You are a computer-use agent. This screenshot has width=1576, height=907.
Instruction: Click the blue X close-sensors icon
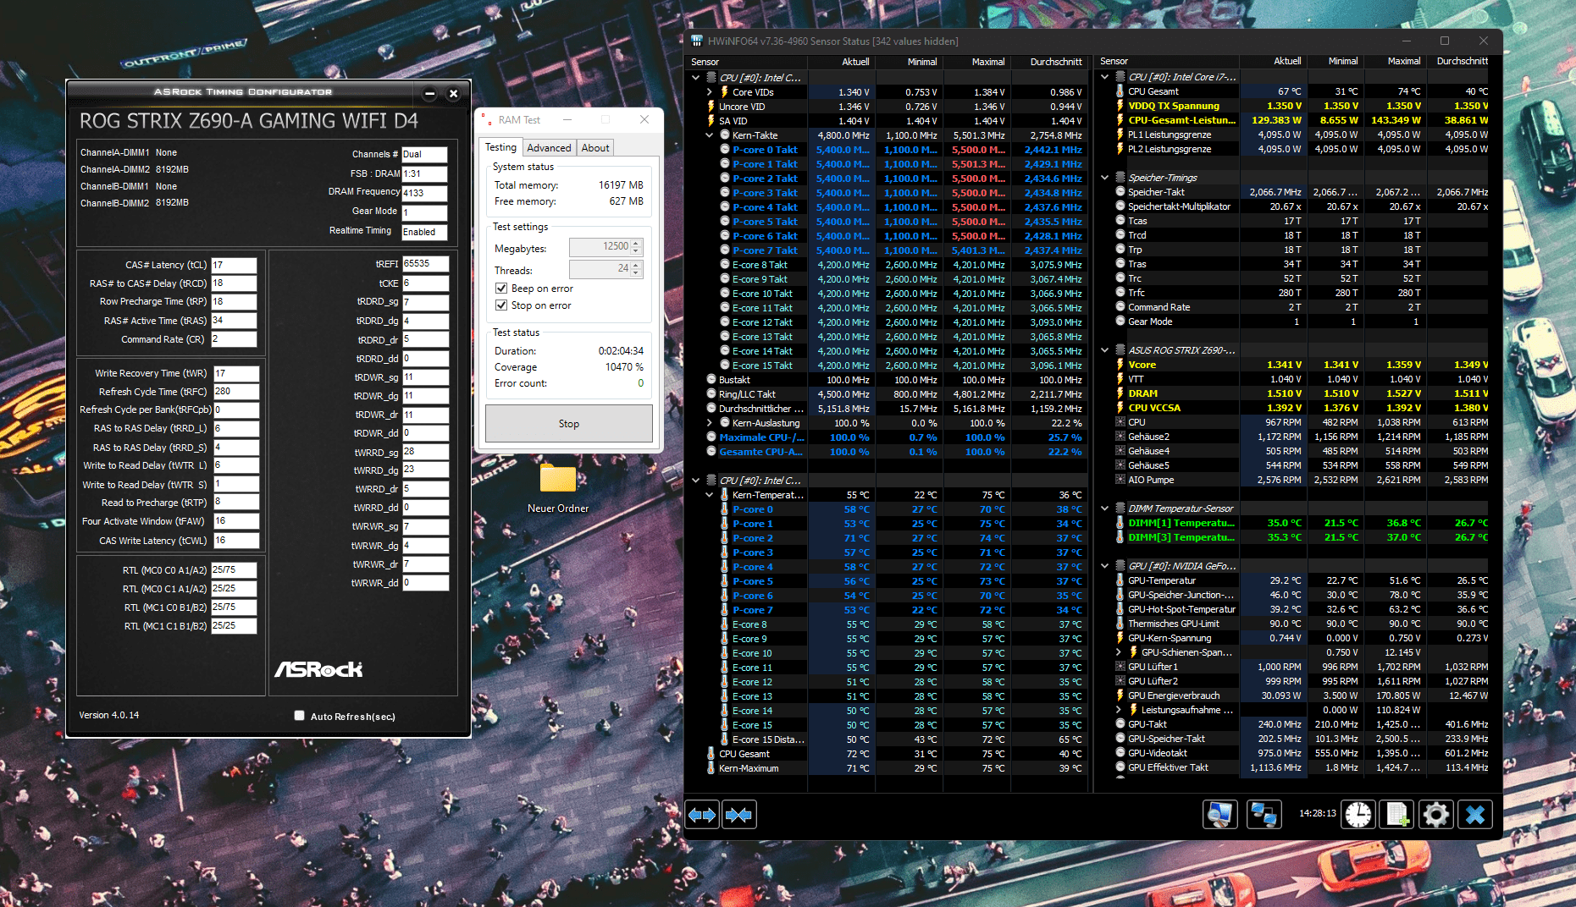pos(1475,815)
